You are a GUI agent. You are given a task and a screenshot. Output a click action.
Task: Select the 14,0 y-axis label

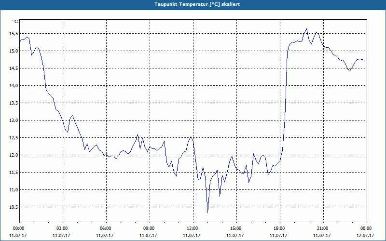point(14,86)
